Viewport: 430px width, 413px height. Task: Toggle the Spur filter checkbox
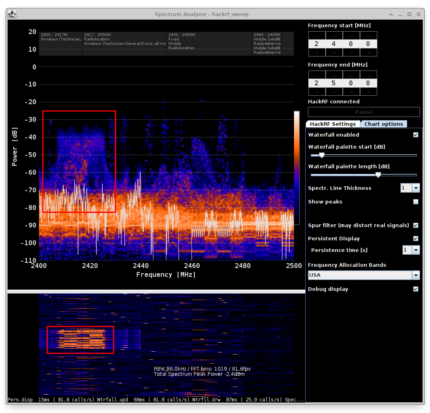(416, 225)
